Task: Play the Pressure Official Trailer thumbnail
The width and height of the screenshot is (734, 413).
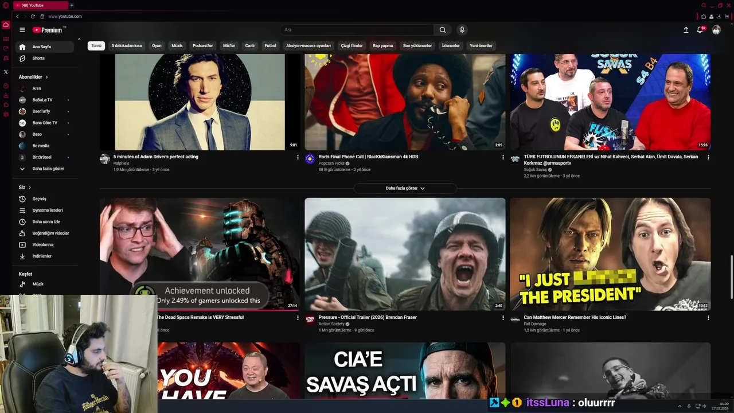Action: click(405, 254)
